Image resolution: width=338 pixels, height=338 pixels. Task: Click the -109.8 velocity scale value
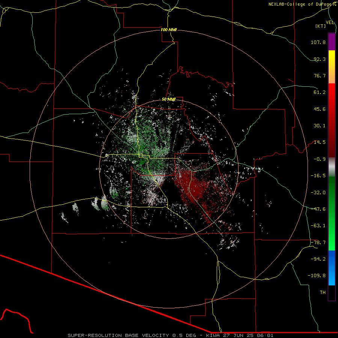pyautogui.click(x=317, y=276)
